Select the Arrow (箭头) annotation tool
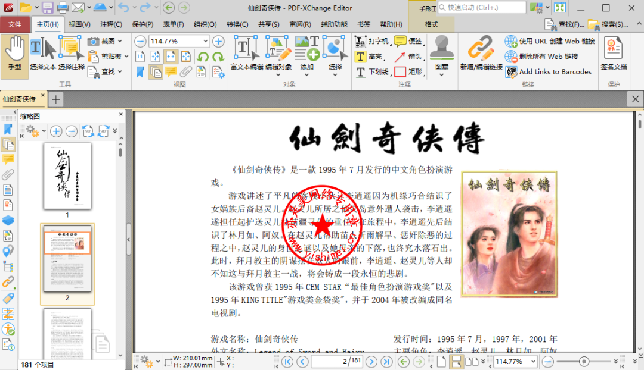The image size is (644, 370). (408, 57)
